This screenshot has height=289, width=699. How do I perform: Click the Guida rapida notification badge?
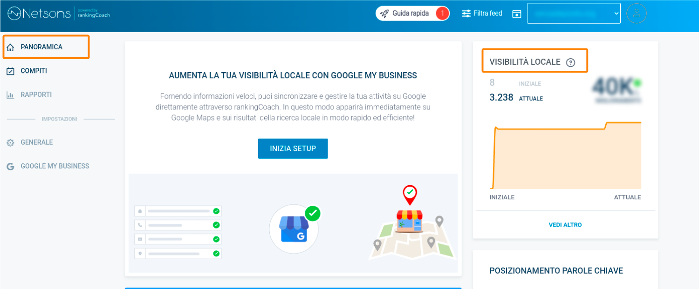442,13
